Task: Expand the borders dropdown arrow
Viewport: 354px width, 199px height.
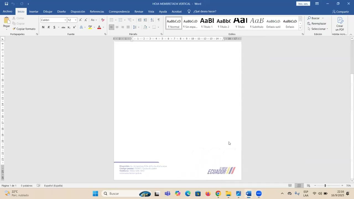Action: (x=158, y=27)
